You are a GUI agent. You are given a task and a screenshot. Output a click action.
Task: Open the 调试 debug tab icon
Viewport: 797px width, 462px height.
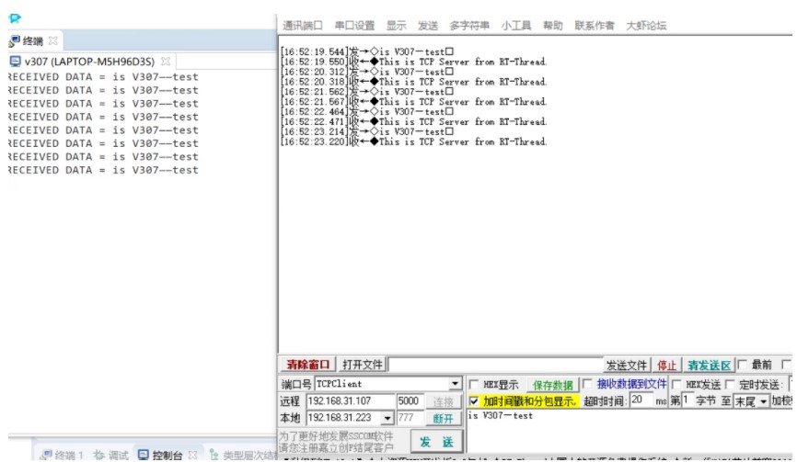pyautogui.click(x=99, y=455)
